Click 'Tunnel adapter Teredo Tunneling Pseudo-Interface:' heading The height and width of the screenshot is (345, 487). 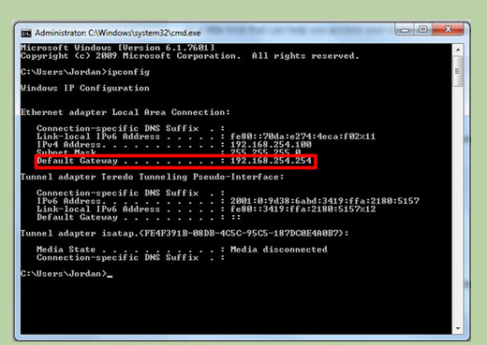pyautogui.click(x=153, y=177)
